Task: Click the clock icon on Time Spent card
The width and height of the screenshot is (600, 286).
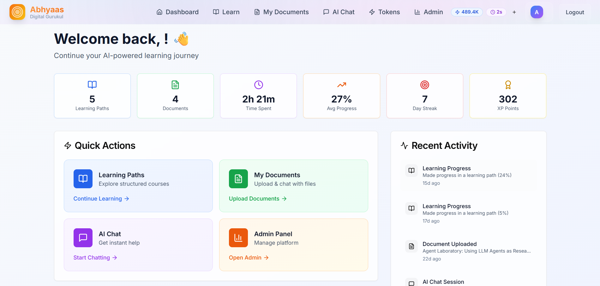Action: (x=259, y=85)
